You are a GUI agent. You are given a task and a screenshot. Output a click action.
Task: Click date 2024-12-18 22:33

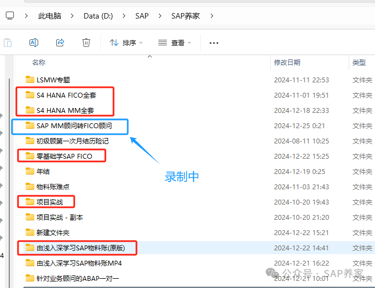(301, 110)
